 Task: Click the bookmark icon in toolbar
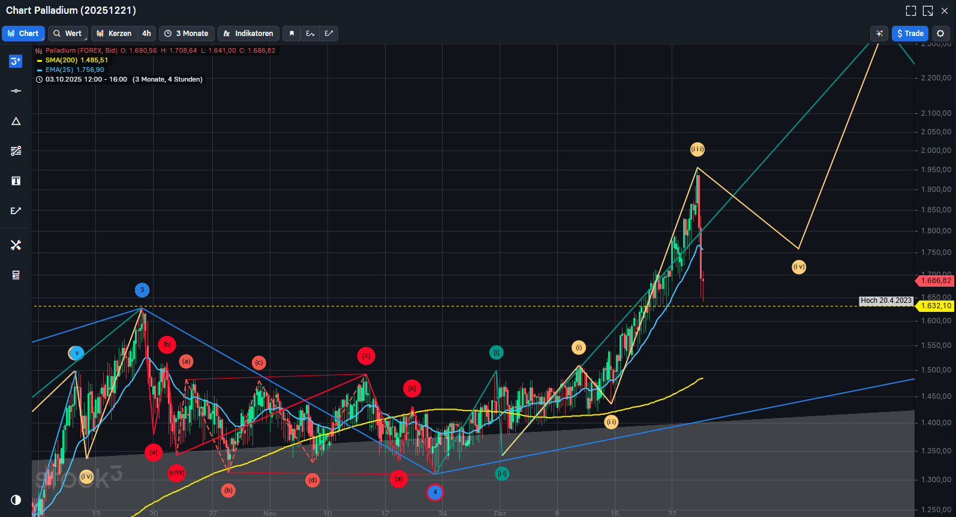pyautogui.click(x=291, y=34)
